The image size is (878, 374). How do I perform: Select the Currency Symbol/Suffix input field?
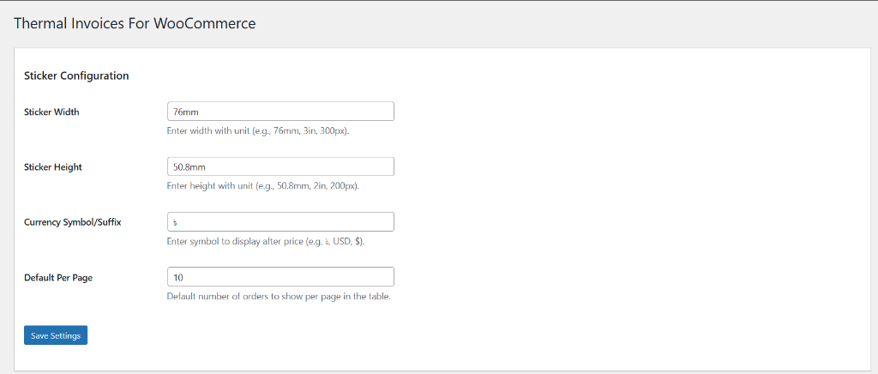click(280, 221)
